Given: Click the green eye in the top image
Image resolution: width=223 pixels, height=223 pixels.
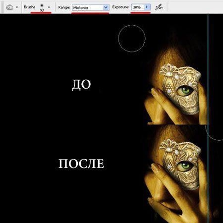Looking at the screenshot, I should 185,91.
